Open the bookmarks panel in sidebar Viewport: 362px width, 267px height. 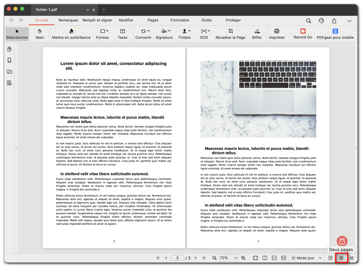coord(9,60)
